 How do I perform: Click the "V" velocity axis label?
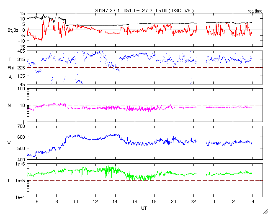(9, 143)
